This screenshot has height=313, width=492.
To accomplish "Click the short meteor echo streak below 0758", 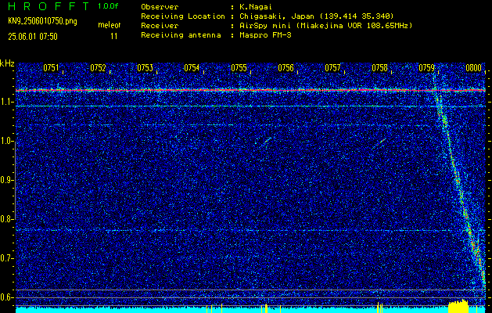I will [379, 143].
